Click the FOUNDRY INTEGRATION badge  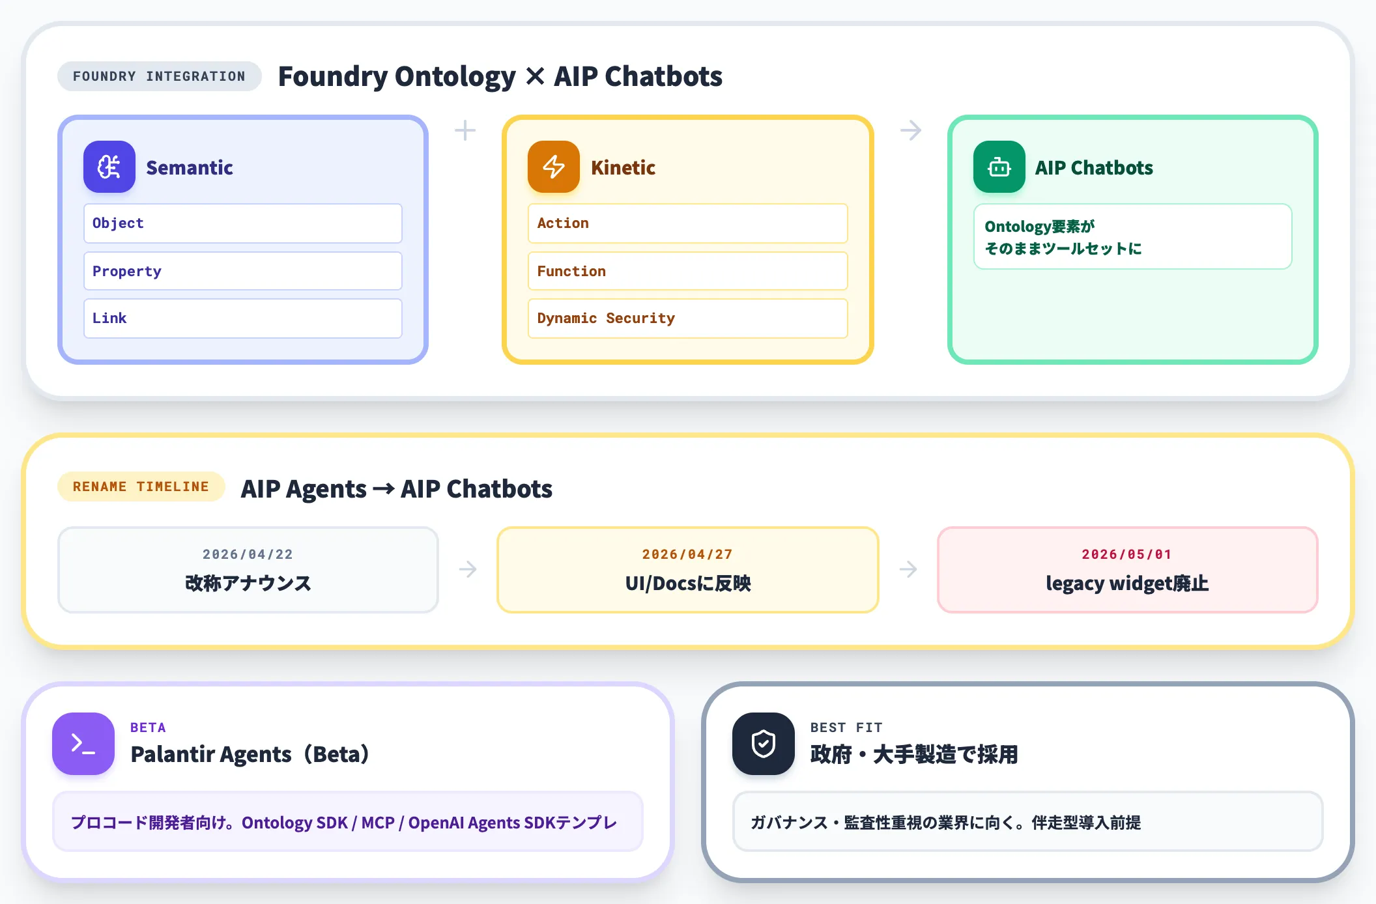point(160,76)
